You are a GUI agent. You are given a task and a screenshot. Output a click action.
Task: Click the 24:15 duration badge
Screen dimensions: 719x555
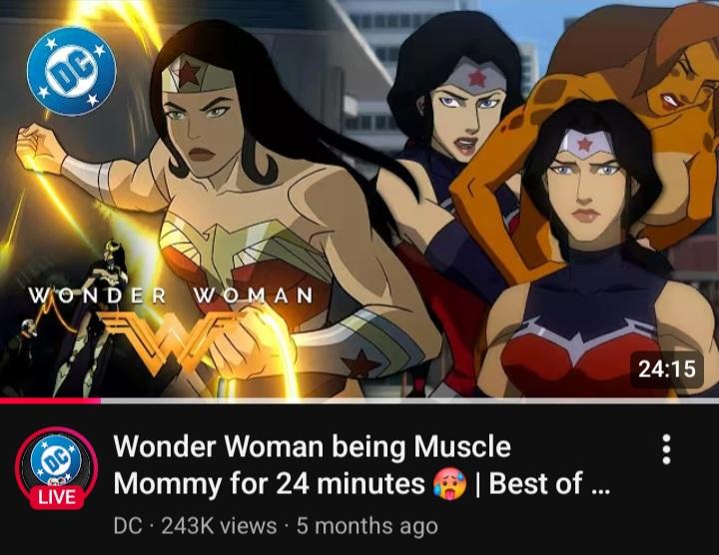click(x=666, y=369)
